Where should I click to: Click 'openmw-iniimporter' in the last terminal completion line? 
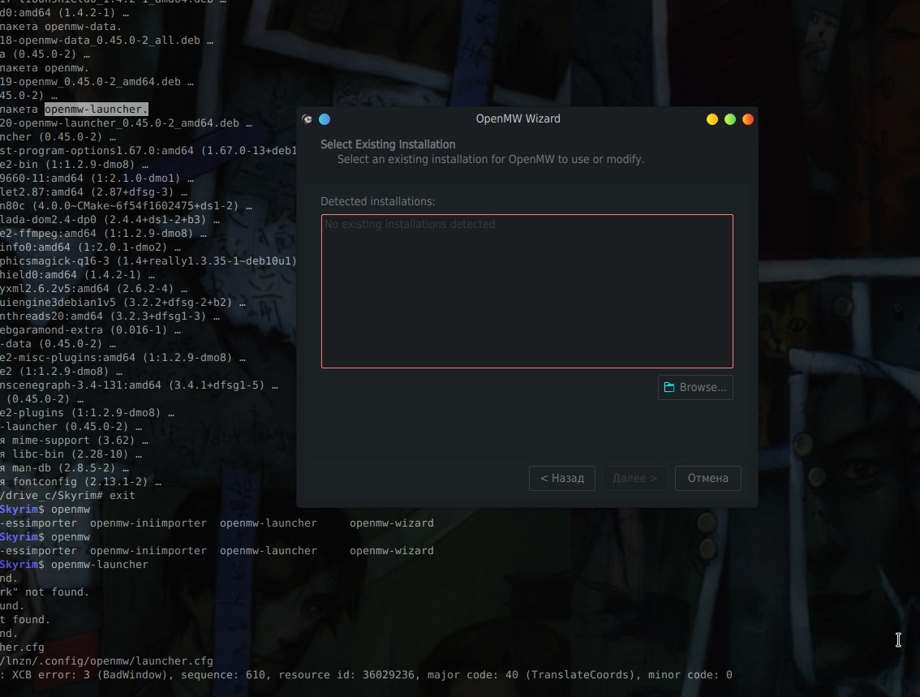coord(148,550)
